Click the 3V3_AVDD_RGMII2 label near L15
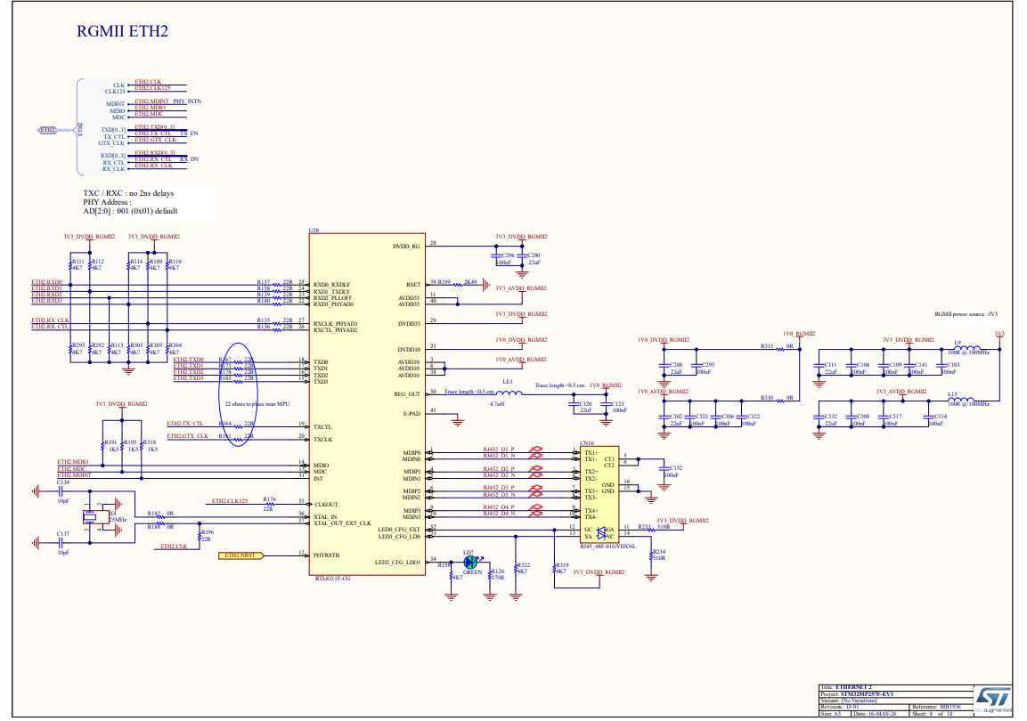This screenshot has width=1027, height=721. (901, 392)
